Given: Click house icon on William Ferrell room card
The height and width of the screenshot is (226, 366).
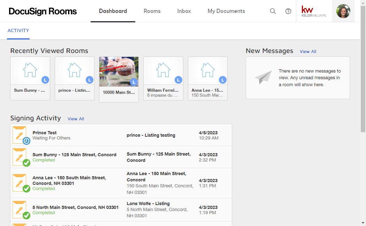Looking at the screenshot, I should pos(163,70).
